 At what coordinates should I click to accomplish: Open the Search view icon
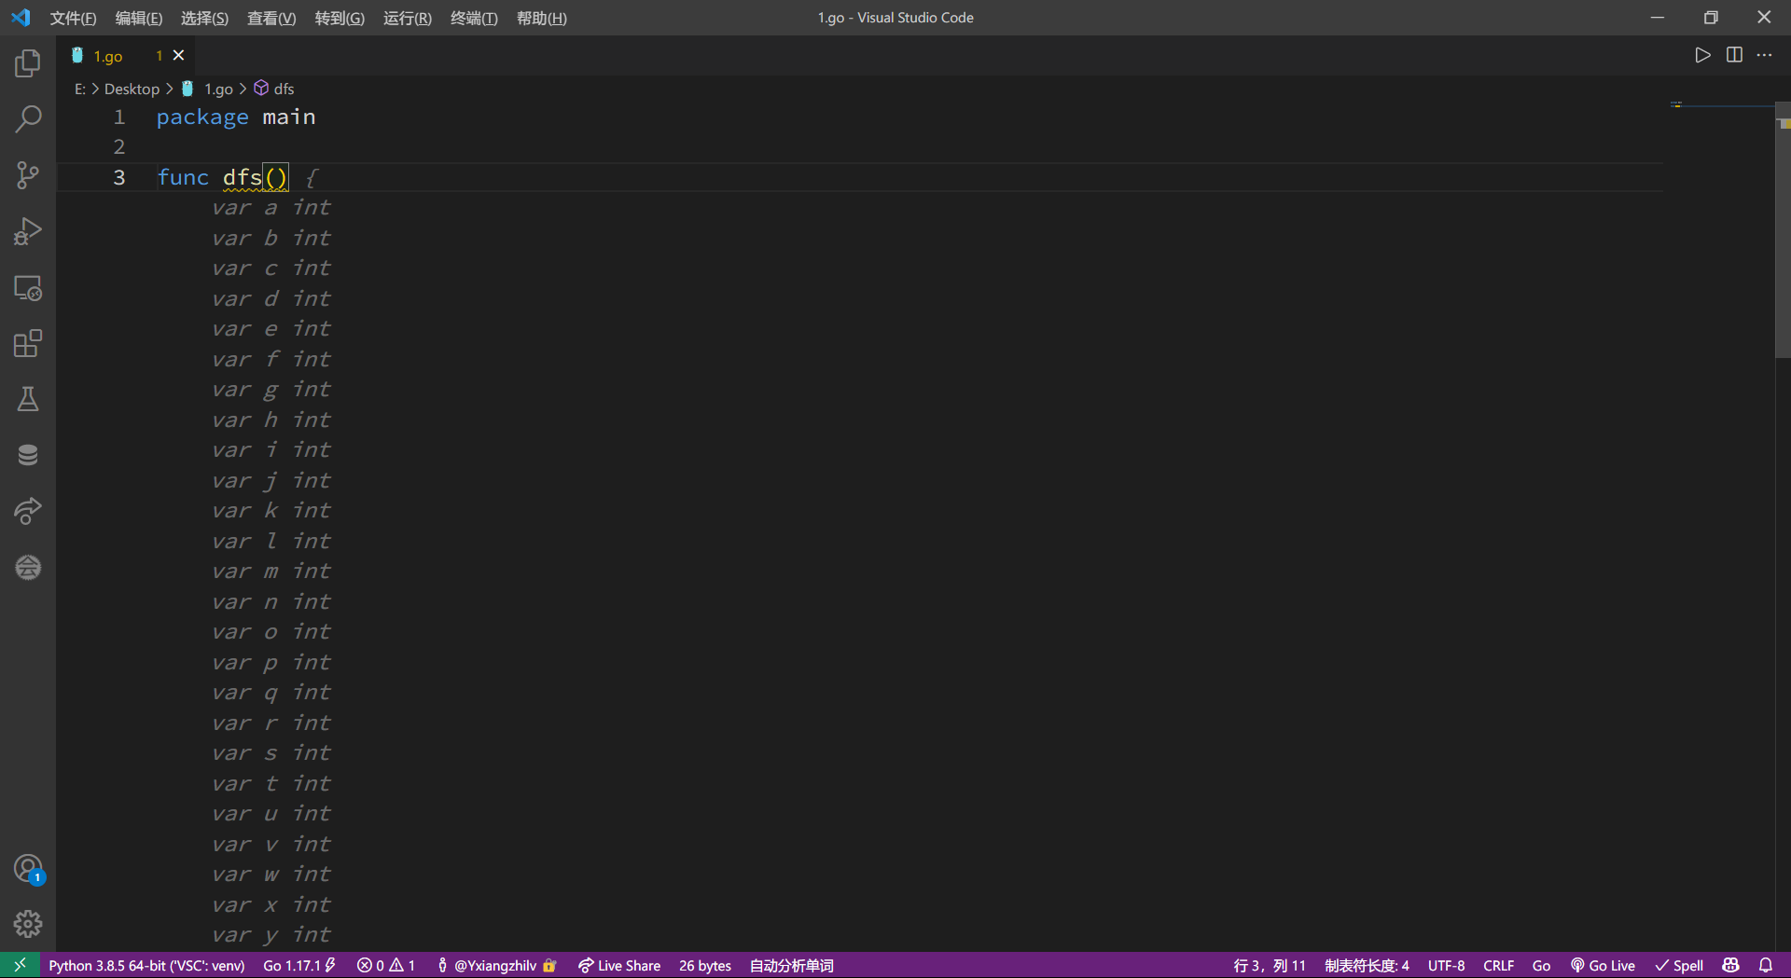click(28, 119)
